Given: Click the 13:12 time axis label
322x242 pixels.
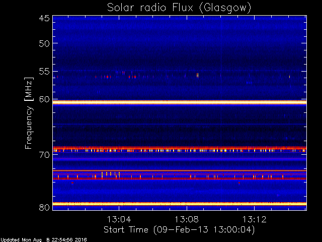Looking at the screenshot, I should [255, 219].
